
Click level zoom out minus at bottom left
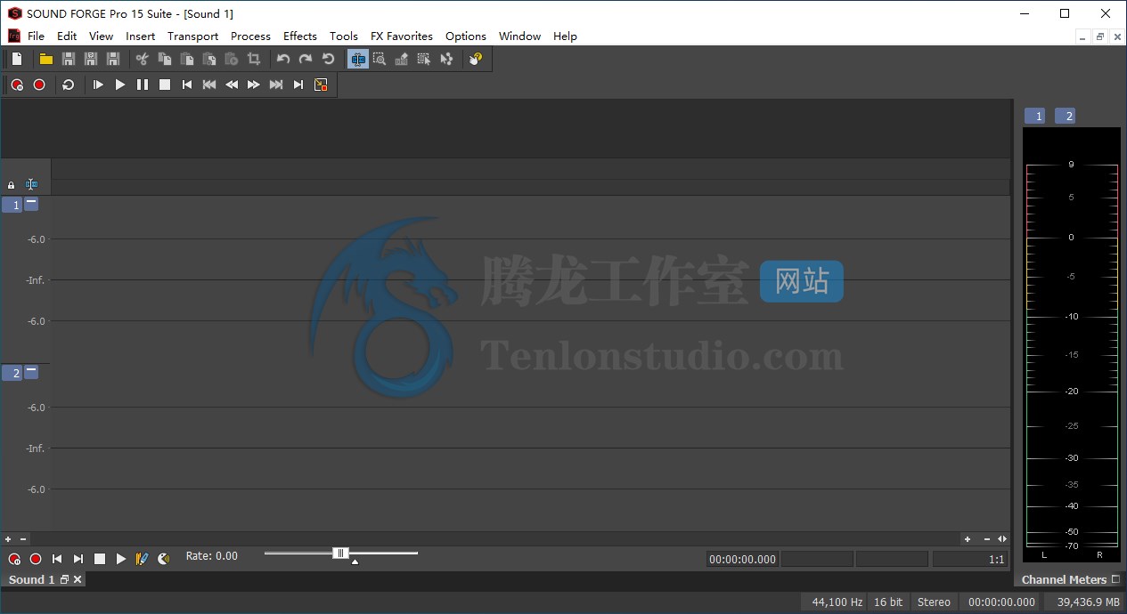pyautogui.click(x=23, y=539)
